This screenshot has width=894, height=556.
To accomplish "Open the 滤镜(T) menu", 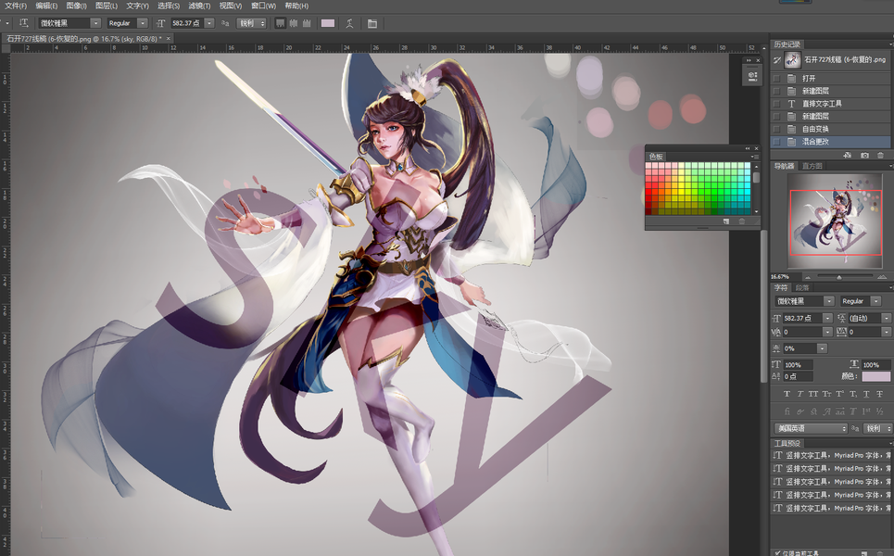I will (x=199, y=6).
